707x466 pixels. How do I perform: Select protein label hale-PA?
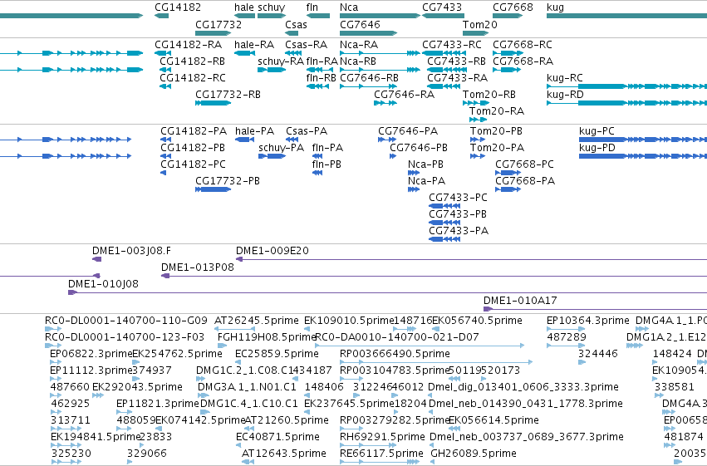click(255, 131)
